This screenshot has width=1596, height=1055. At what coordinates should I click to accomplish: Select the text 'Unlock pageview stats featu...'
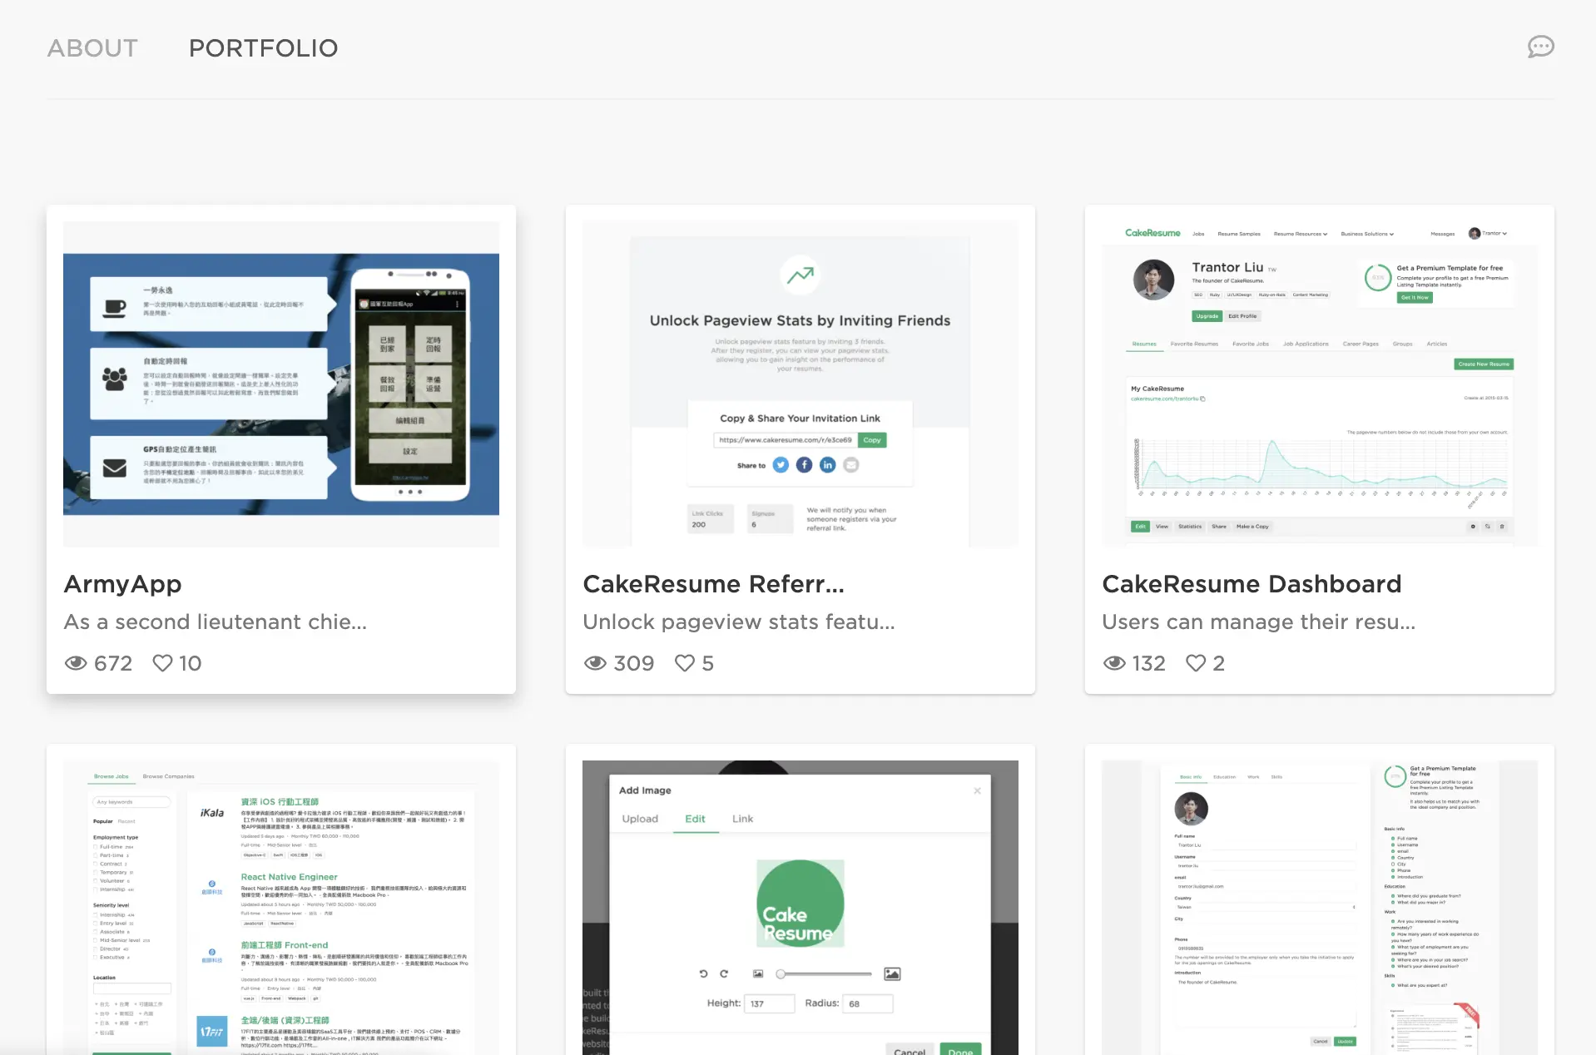pyautogui.click(x=739, y=622)
